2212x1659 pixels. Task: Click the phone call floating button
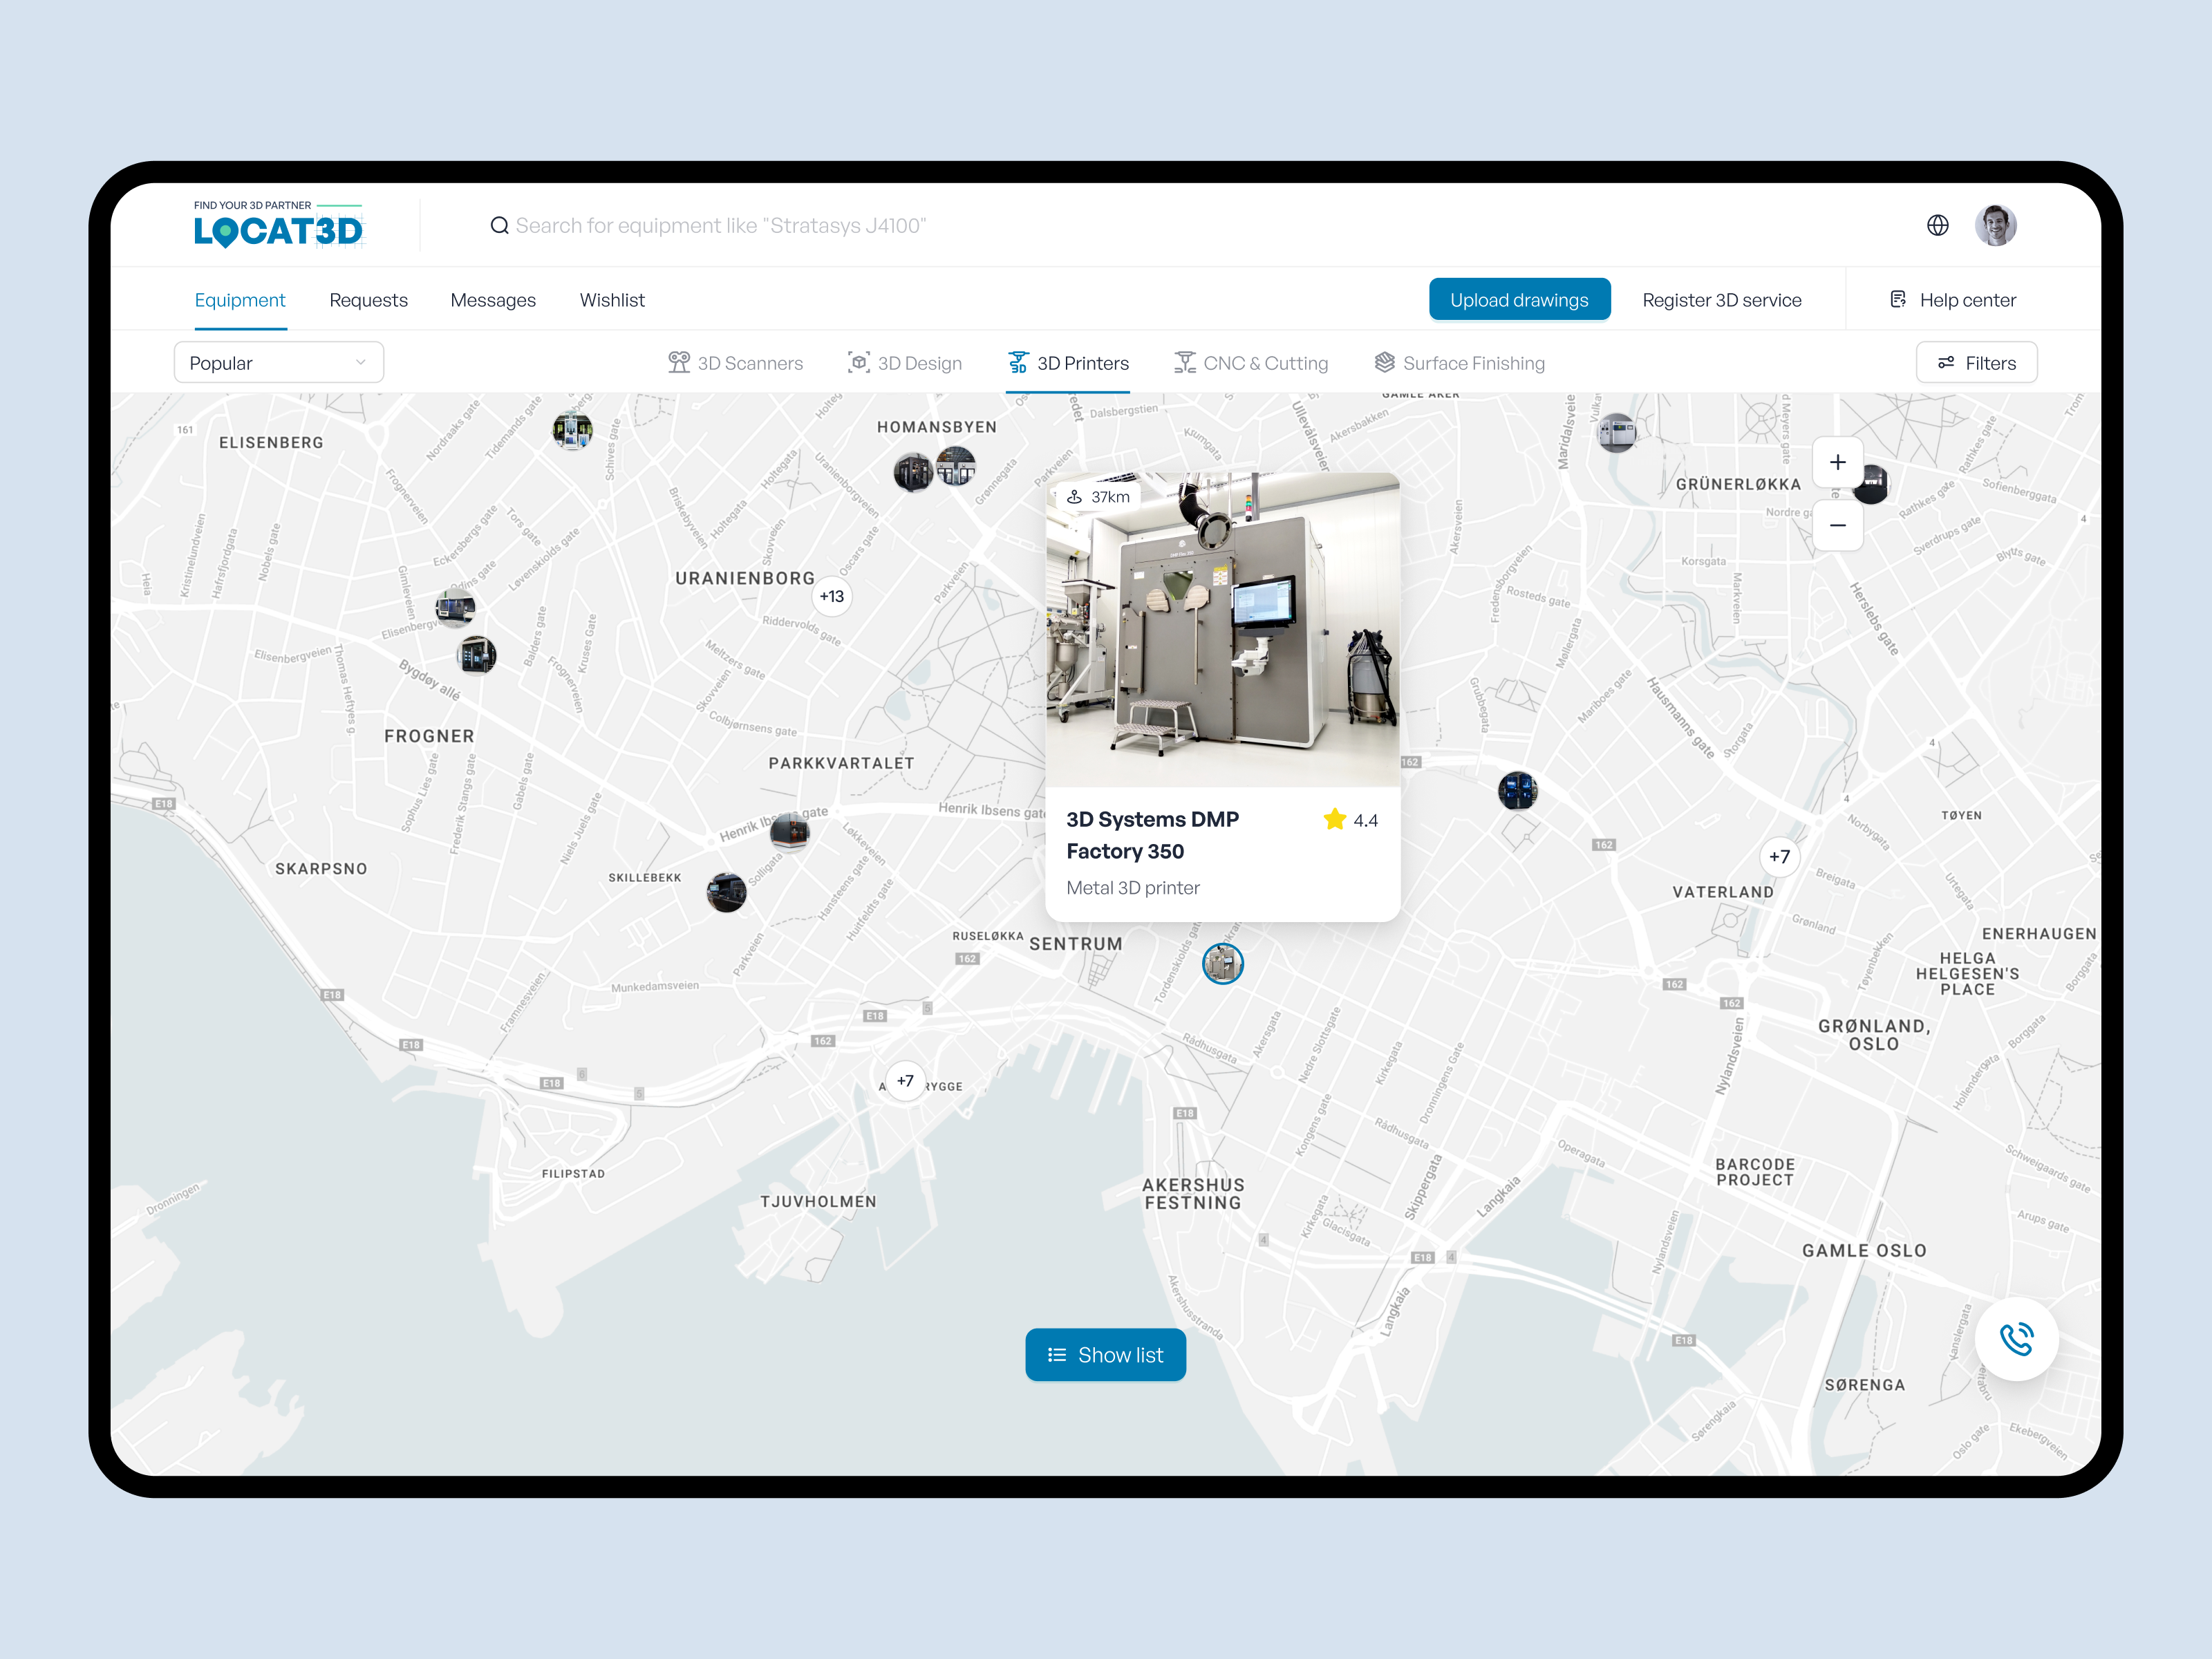pos(2016,1338)
